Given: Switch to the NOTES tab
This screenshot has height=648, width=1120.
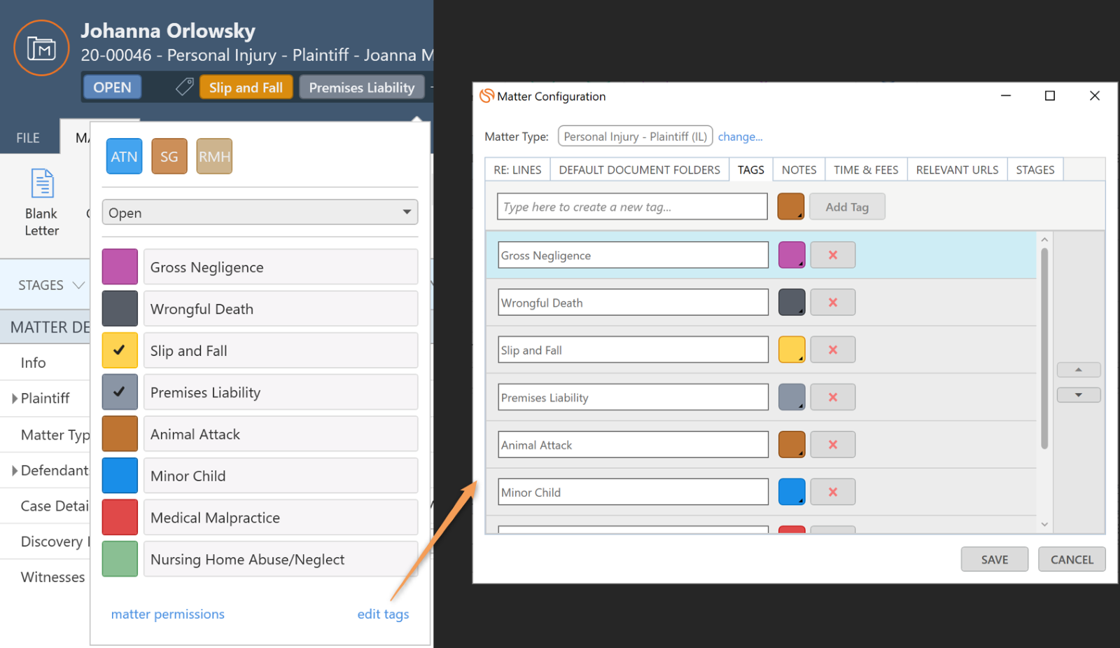Looking at the screenshot, I should 799,170.
